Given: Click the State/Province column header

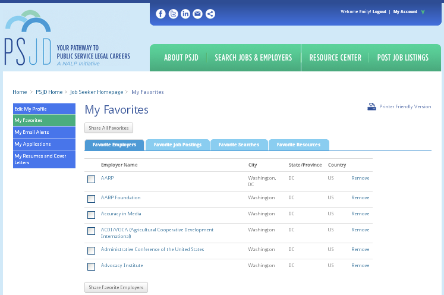Looking at the screenshot, I should click(306, 165).
